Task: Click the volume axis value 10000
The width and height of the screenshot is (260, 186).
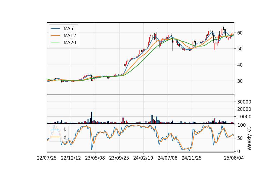Action: [244, 117]
